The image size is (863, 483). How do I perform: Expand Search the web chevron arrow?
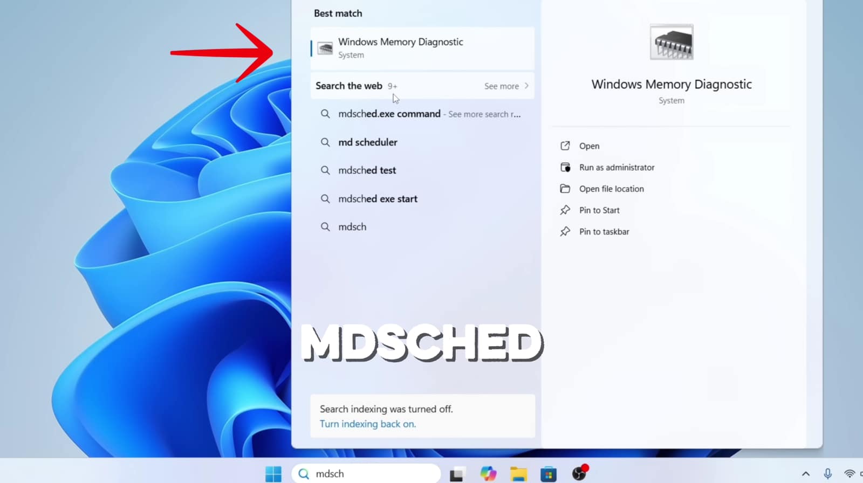[526, 86]
